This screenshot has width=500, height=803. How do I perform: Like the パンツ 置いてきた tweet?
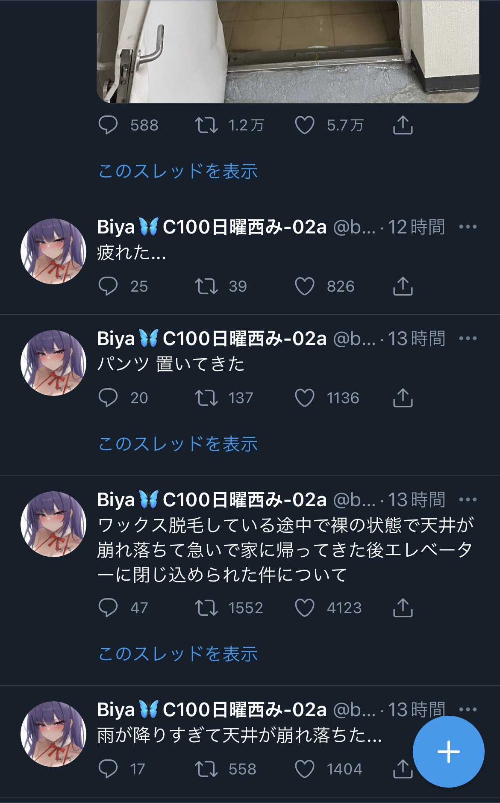tap(305, 398)
